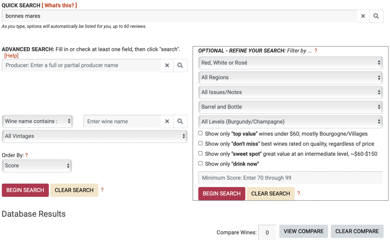
Task: Toggle the "drink now" checkbox
Action: (x=200, y=163)
